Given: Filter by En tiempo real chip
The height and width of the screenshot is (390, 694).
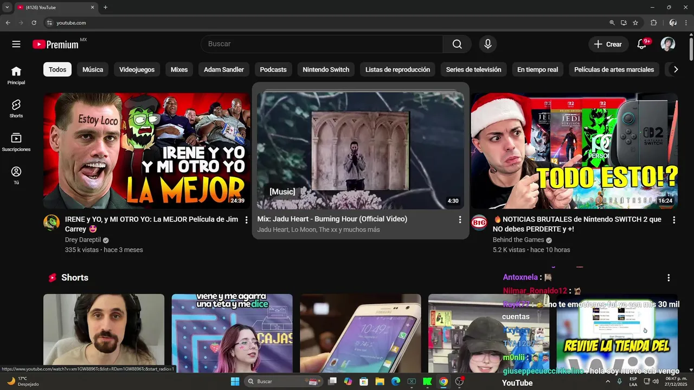Looking at the screenshot, I should (537, 69).
